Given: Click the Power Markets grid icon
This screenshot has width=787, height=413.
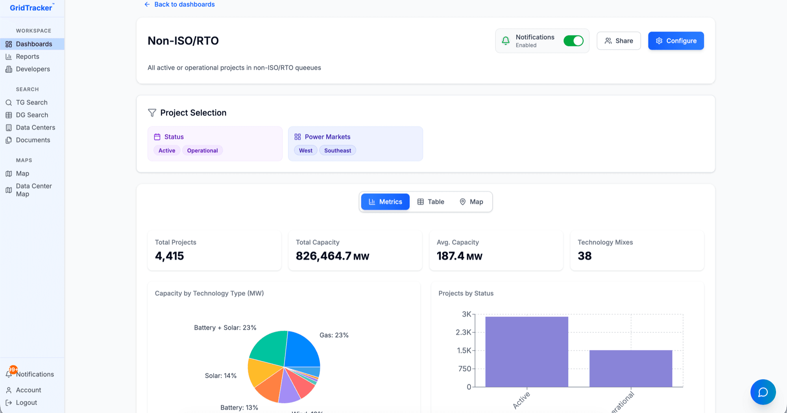Looking at the screenshot, I should 297,137.
